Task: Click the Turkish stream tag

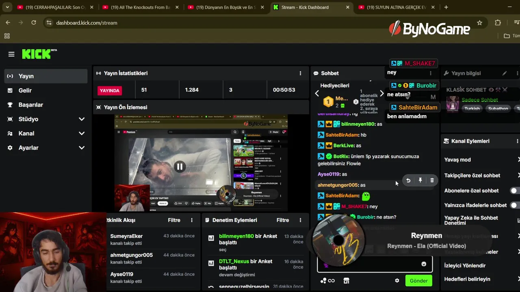Action: pos(472,109)
